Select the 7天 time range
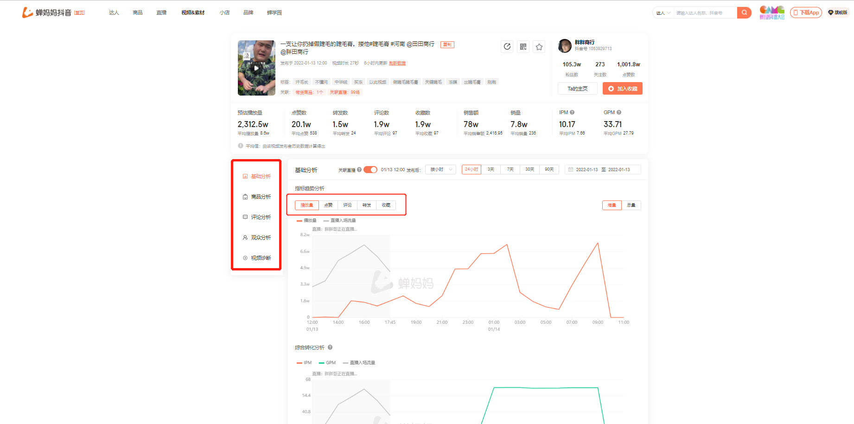854x424 pixels. 510,170
